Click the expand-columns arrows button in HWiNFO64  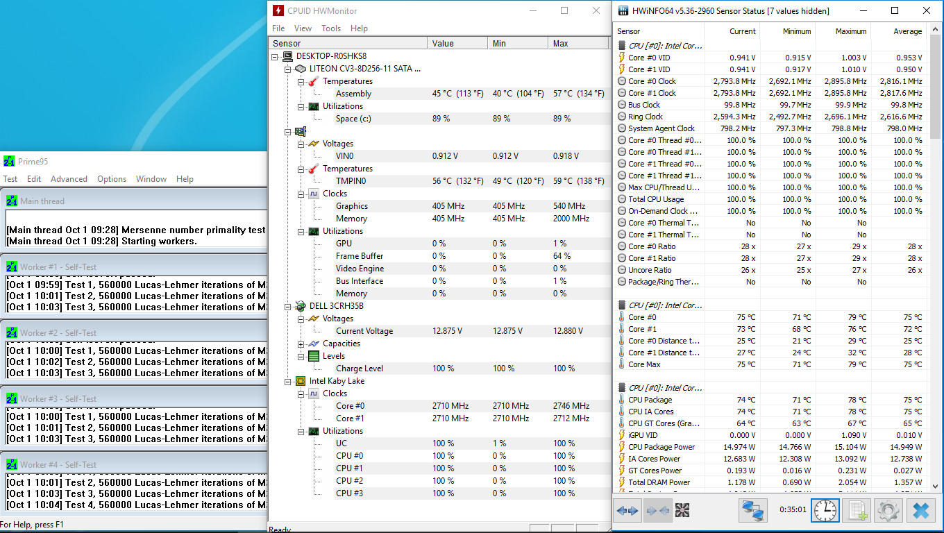click(627, 511)
